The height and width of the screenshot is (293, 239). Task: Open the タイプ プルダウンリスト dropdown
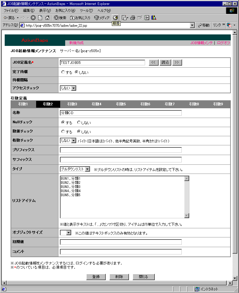click(x=75, y=169)
